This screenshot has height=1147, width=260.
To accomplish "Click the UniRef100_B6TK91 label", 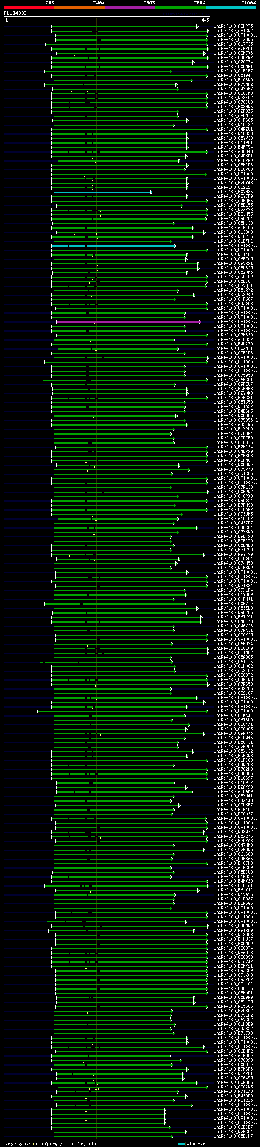I will pyautogui.click(x=233, y=617).
